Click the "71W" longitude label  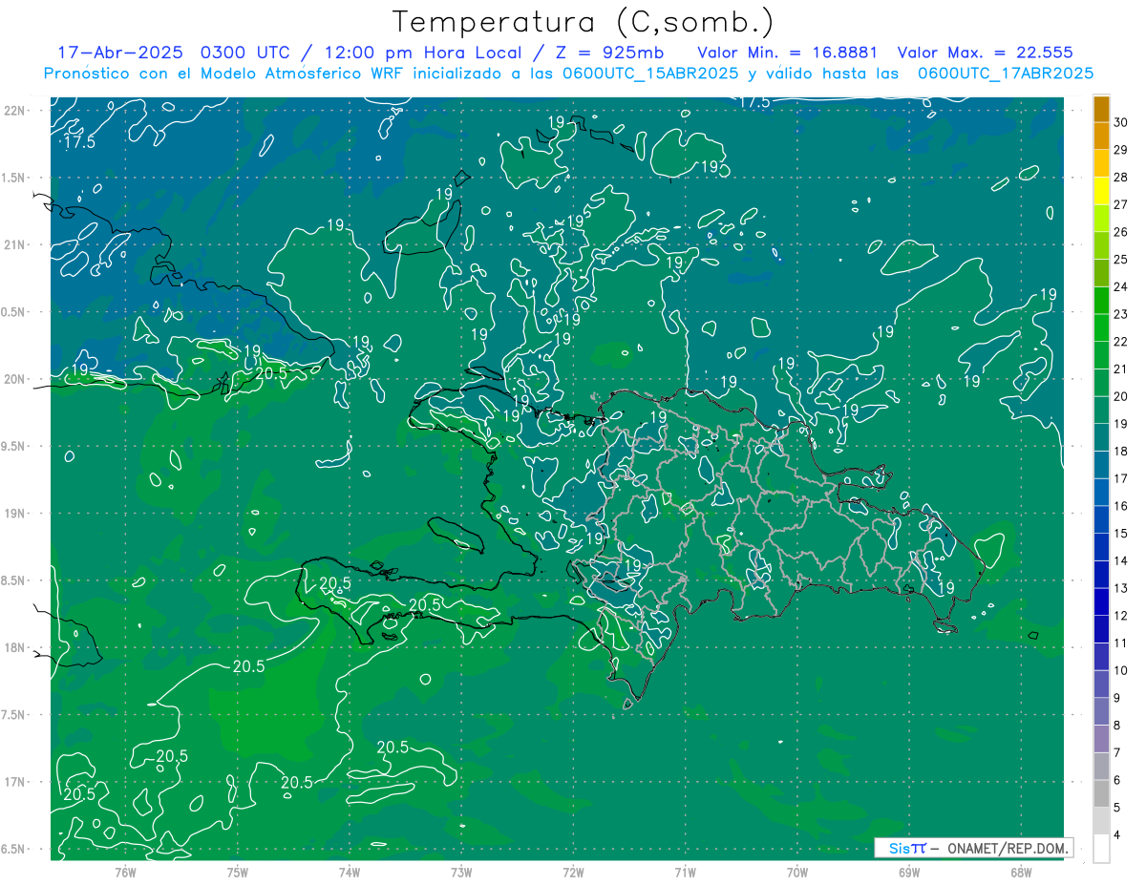(685, 872)
